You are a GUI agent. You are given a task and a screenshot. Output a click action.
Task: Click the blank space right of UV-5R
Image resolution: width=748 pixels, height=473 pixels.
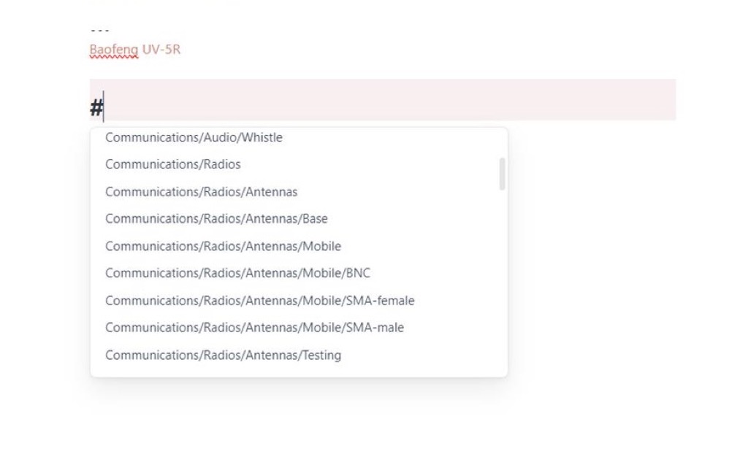(365, 50)
